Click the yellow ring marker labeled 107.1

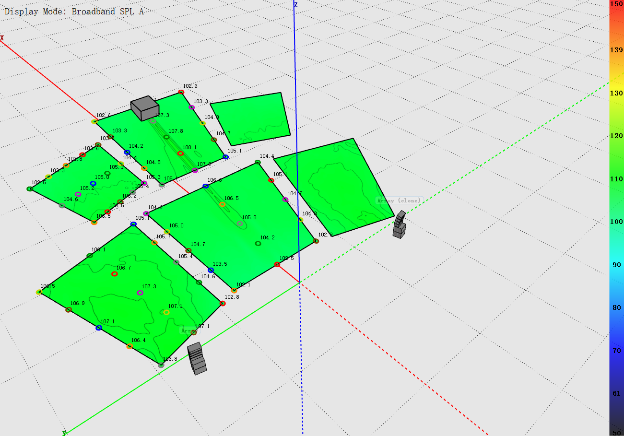(166, 312)
